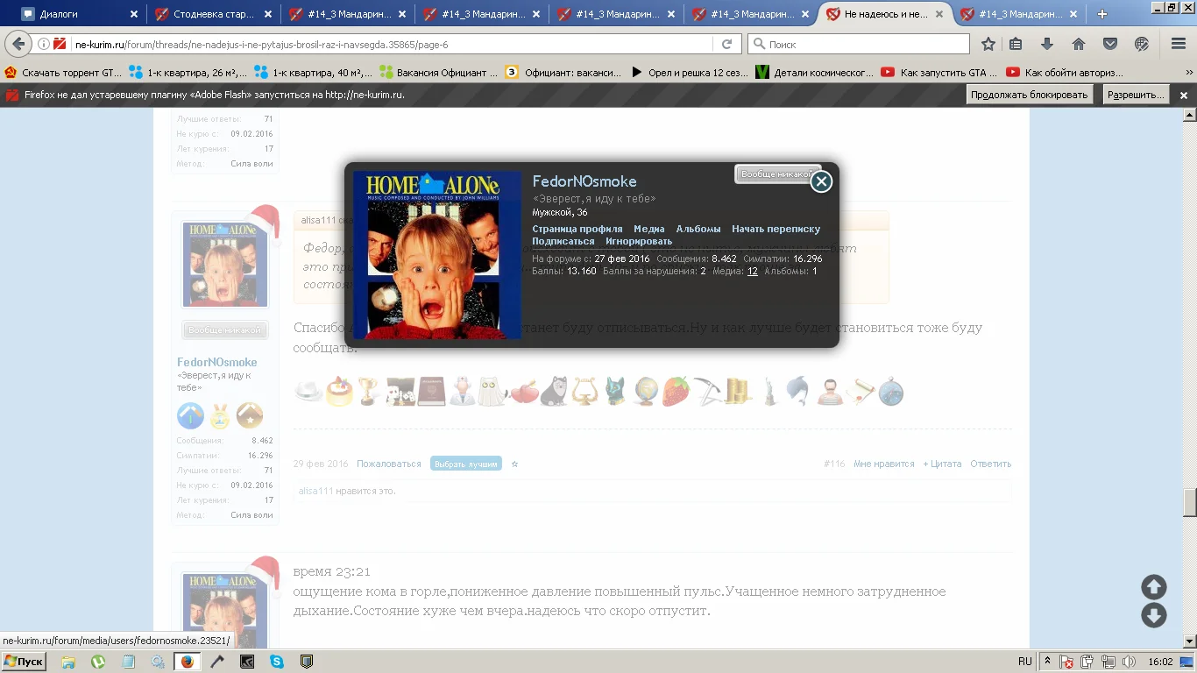Click the strawberry award badge

676,391
